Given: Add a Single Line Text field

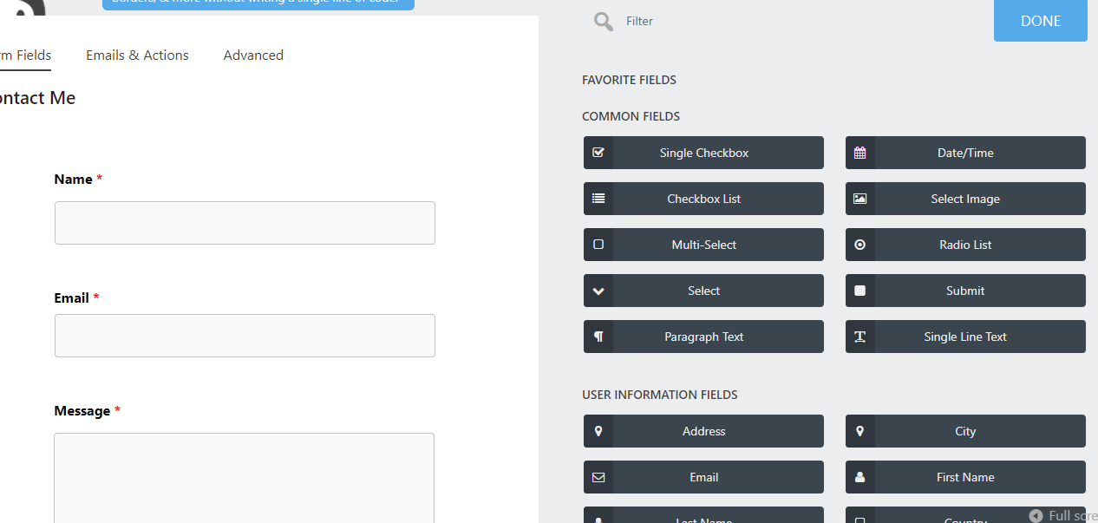Looking at the screenshot, I should [x=965, y=337].
